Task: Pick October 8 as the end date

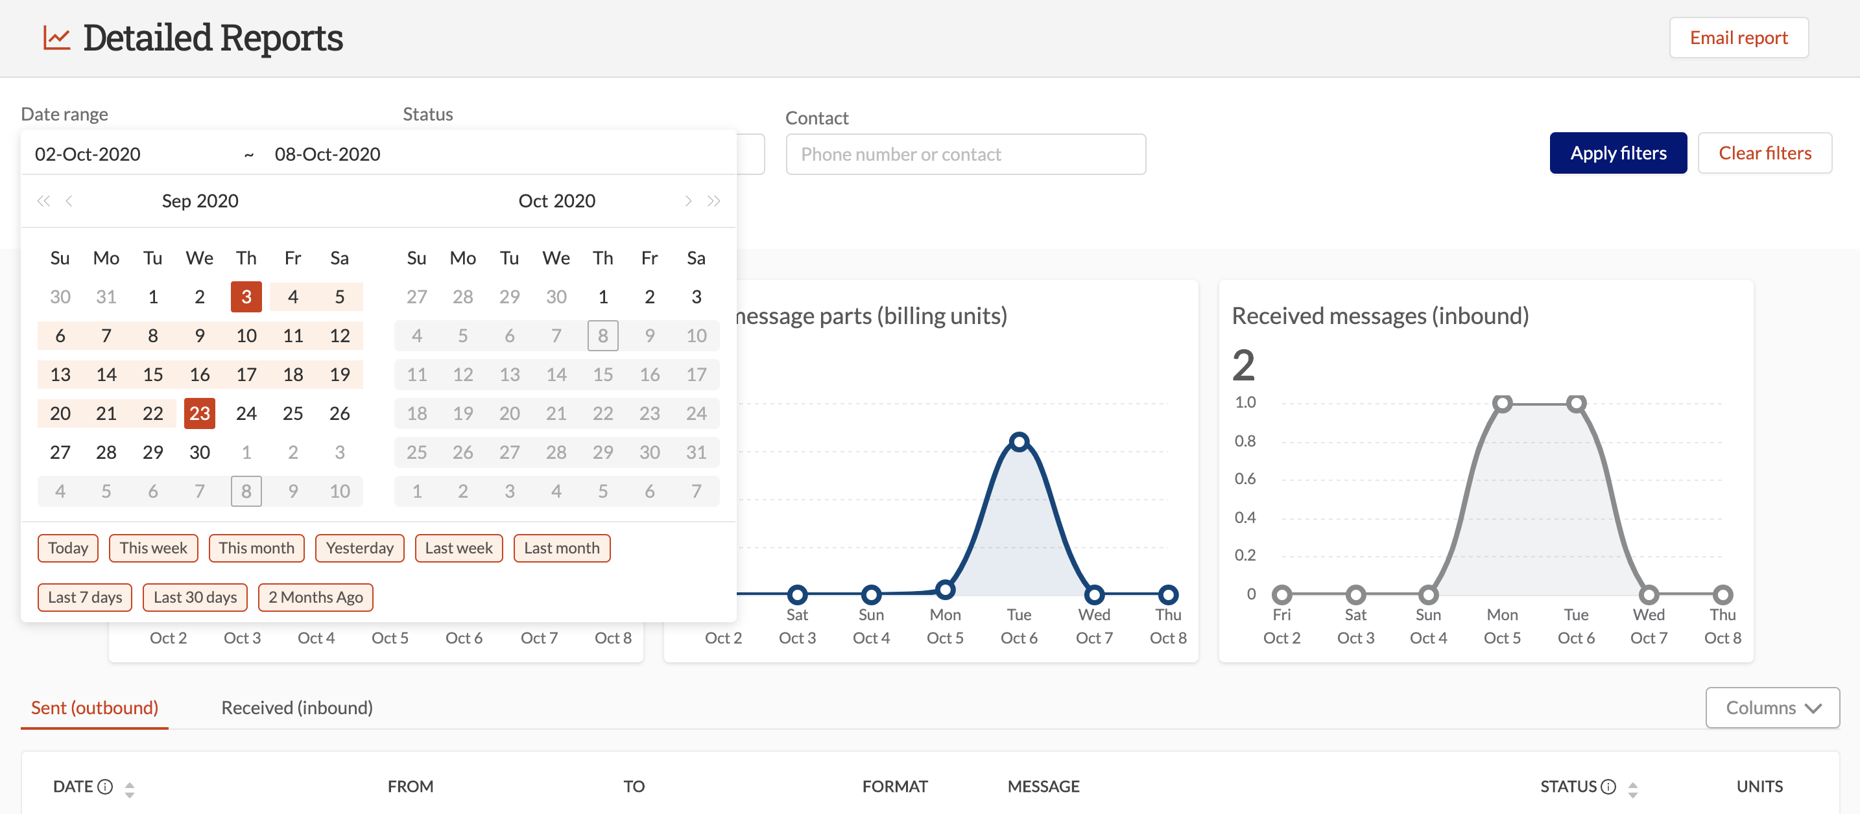Action: click(602, 335)
